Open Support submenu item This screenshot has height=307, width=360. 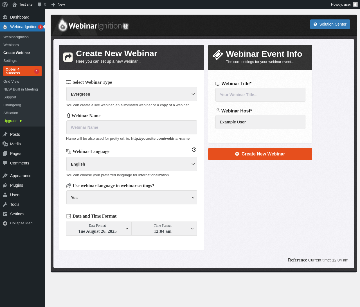(x=10, y=97)
